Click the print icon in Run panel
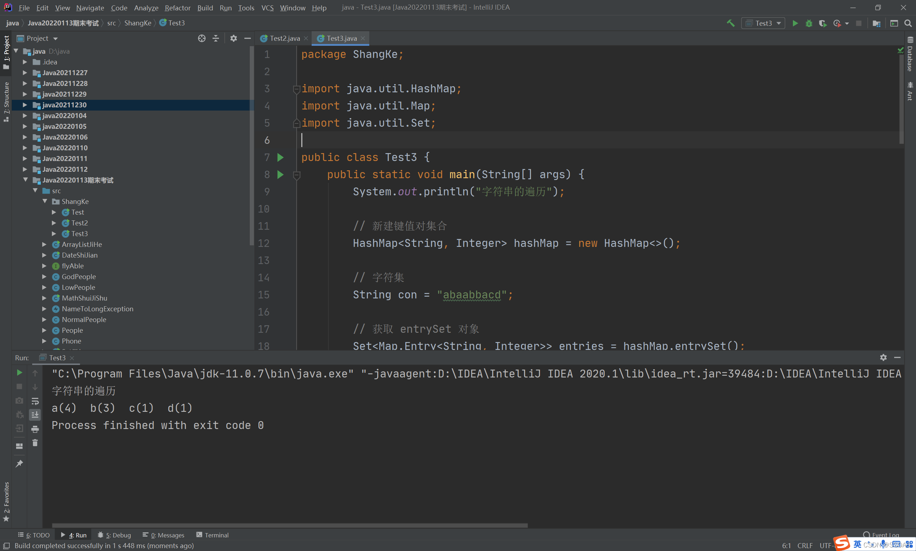This screenshot has height=551, width=916. click(35, 429)
